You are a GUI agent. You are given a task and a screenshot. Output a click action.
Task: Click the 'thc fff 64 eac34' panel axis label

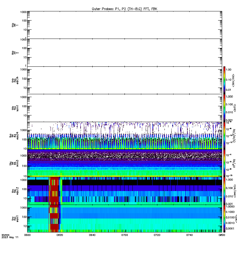[14, 136]
